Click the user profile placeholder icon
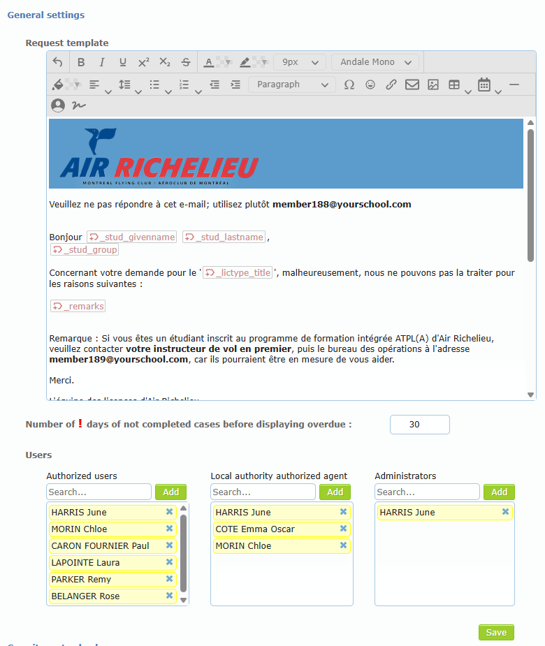This screenshot has width=545, height=646. point(58,105)
